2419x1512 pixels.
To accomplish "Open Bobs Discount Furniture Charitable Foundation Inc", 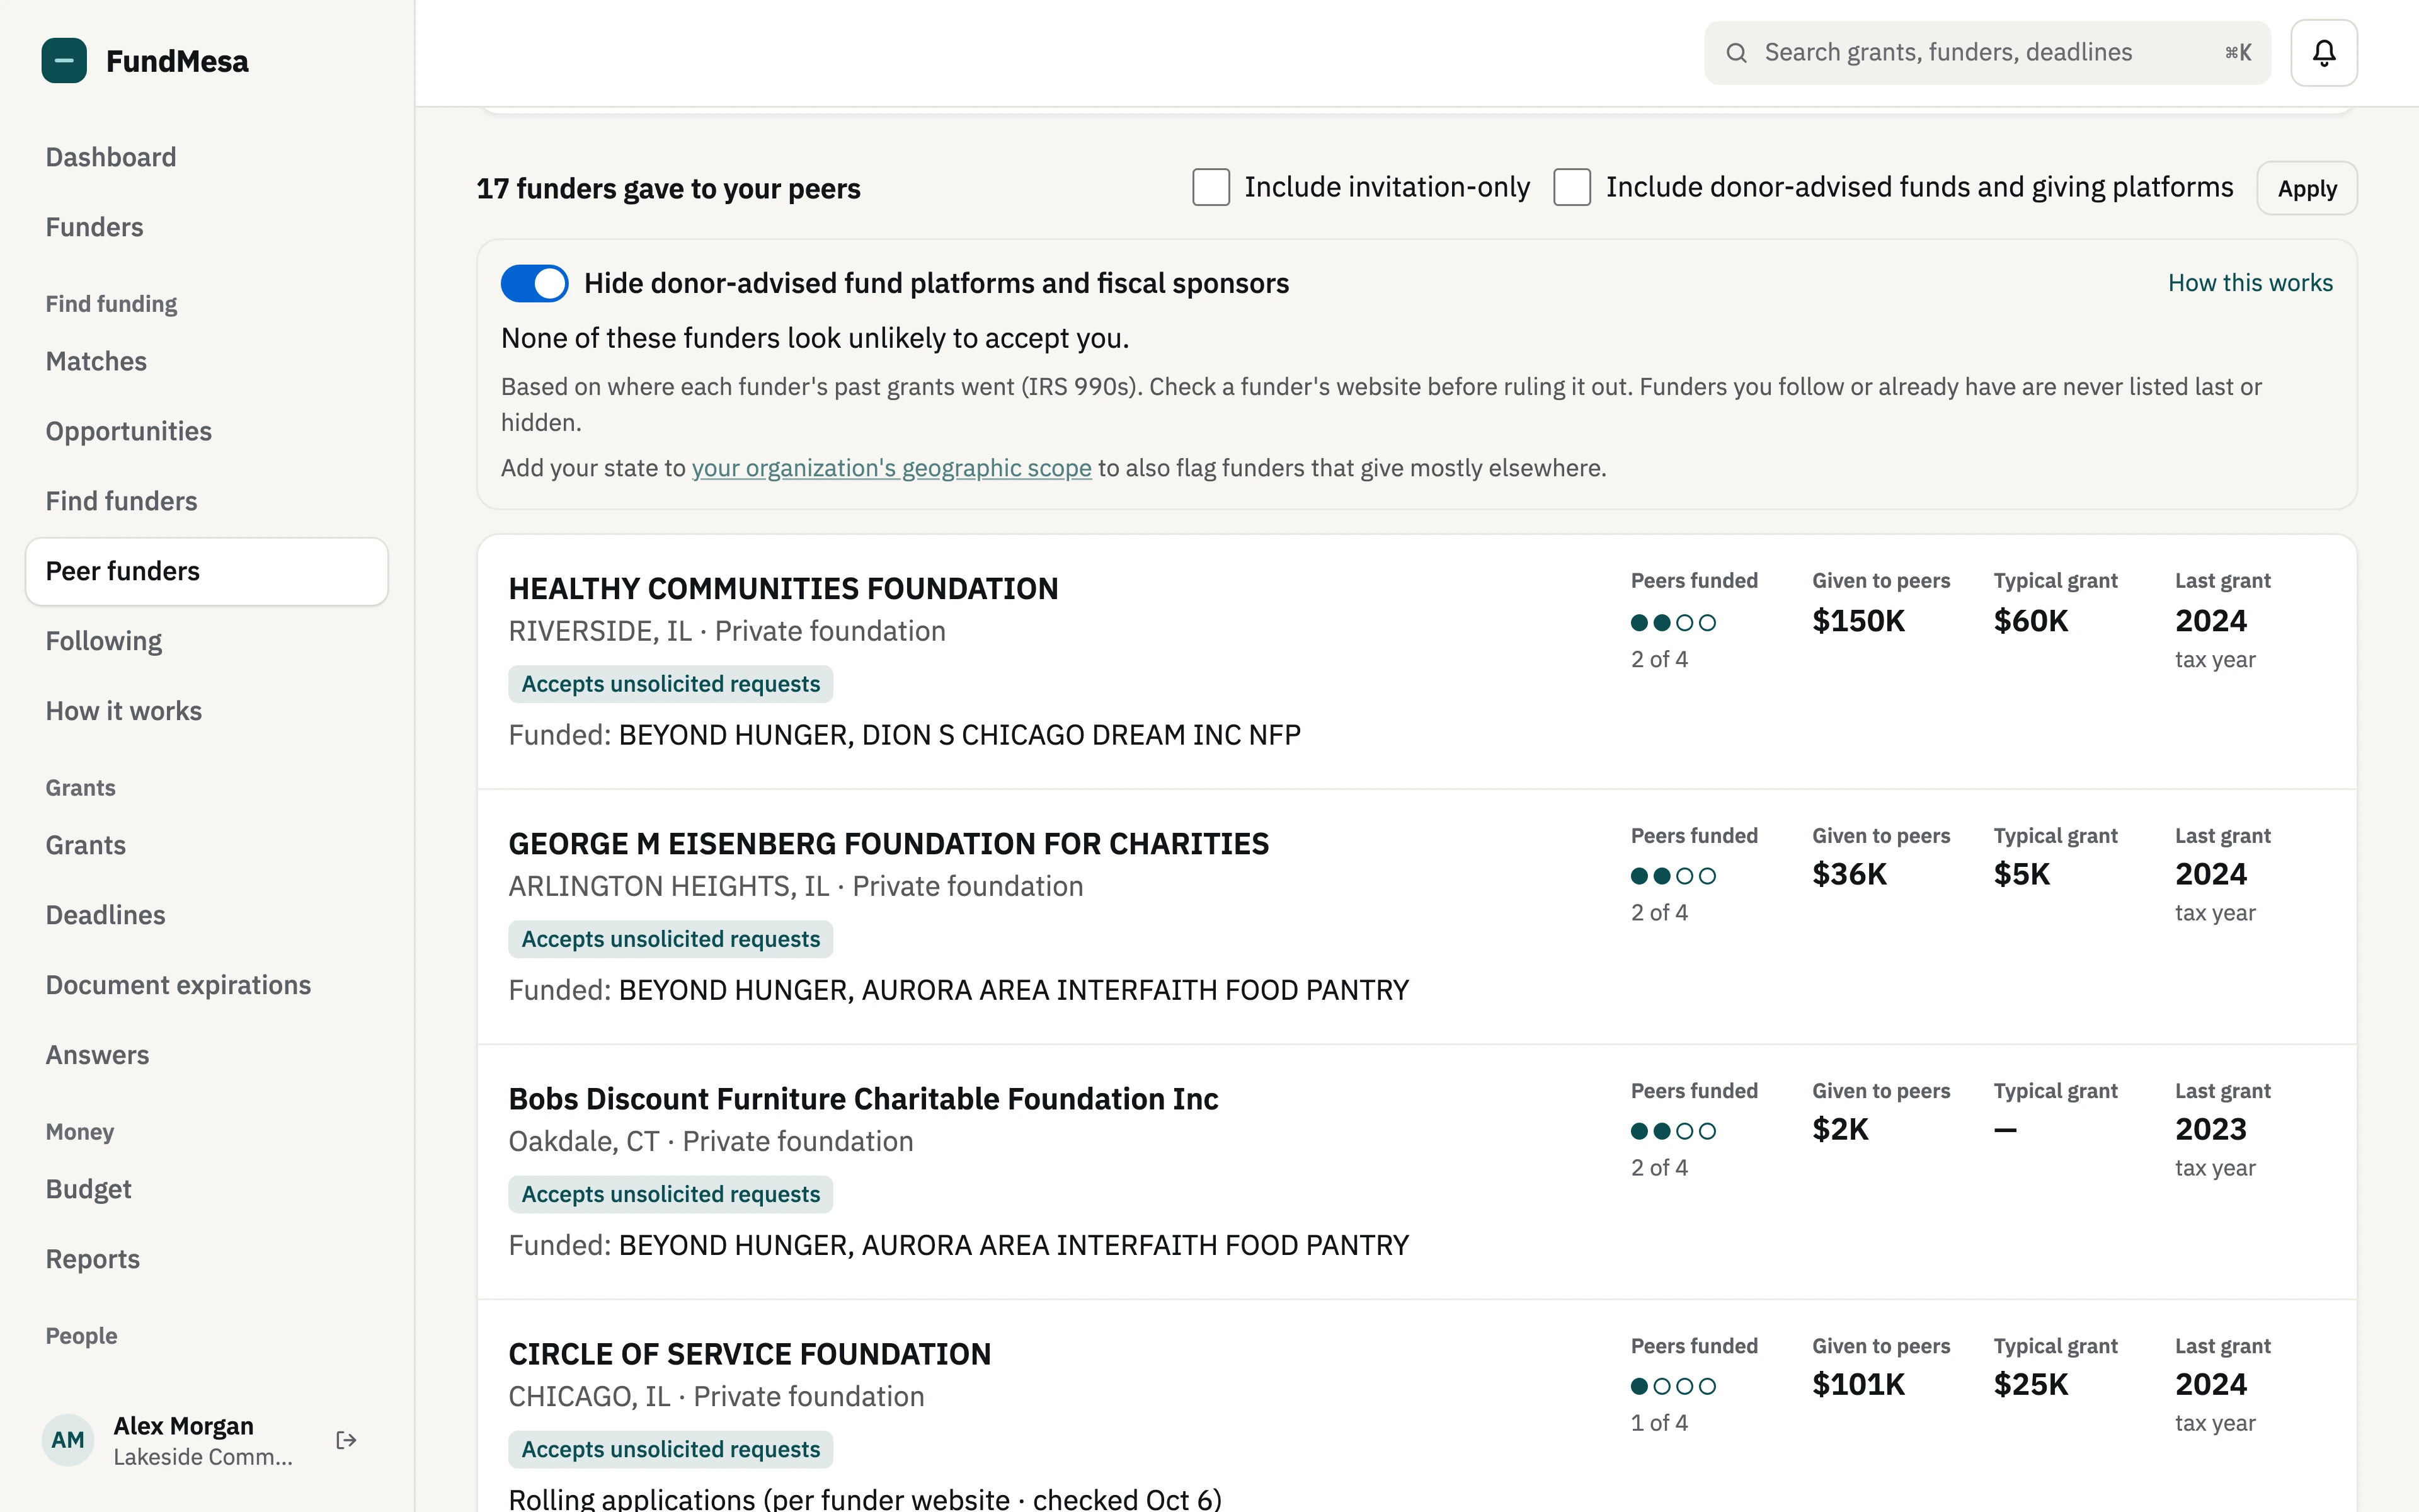I will pyautogui.click(x=862, y=1099).
